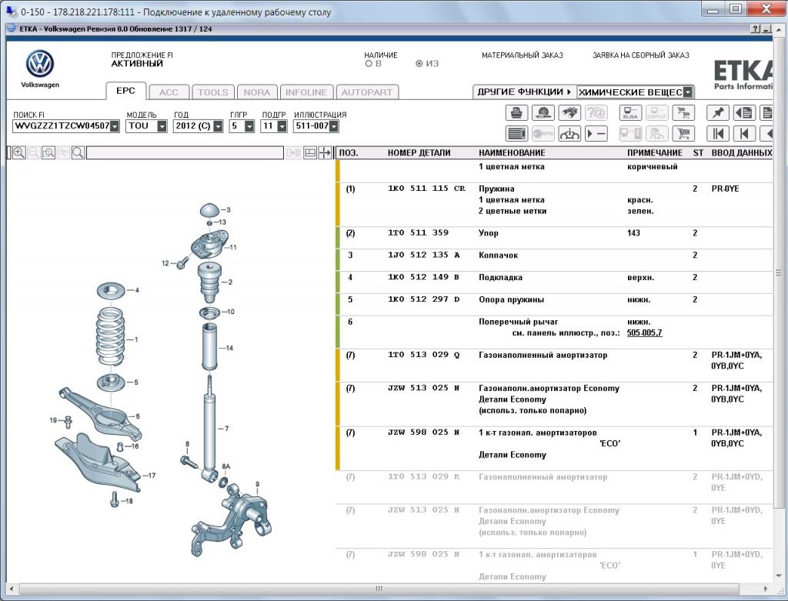This screenshot has width=788, height=601.
Task: Click the illustration search input field
Action: click(185, 153)
